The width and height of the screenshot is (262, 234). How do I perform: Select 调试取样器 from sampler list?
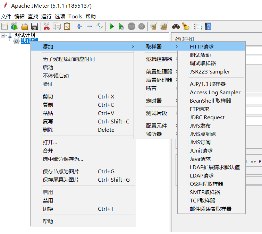pyautogui.click(x=212, y=63)
